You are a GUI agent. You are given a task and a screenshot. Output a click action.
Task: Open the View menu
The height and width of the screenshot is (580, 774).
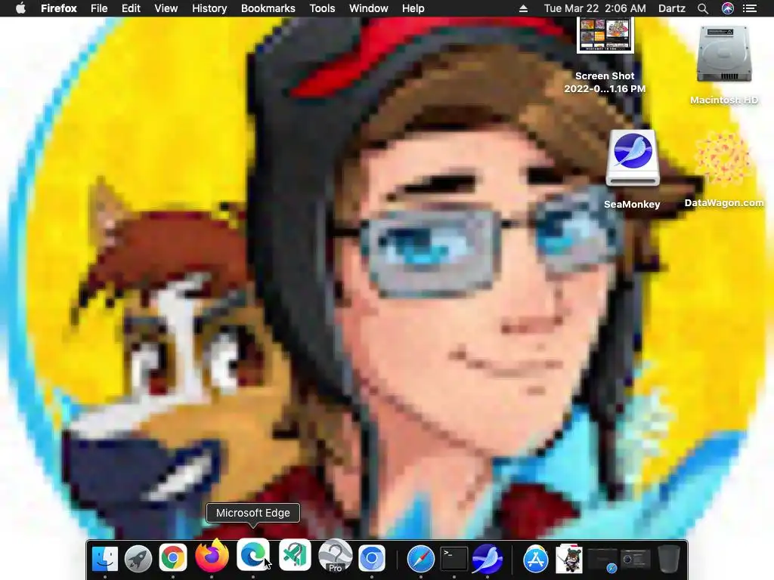pyautogui.click(x=166, y=8)
